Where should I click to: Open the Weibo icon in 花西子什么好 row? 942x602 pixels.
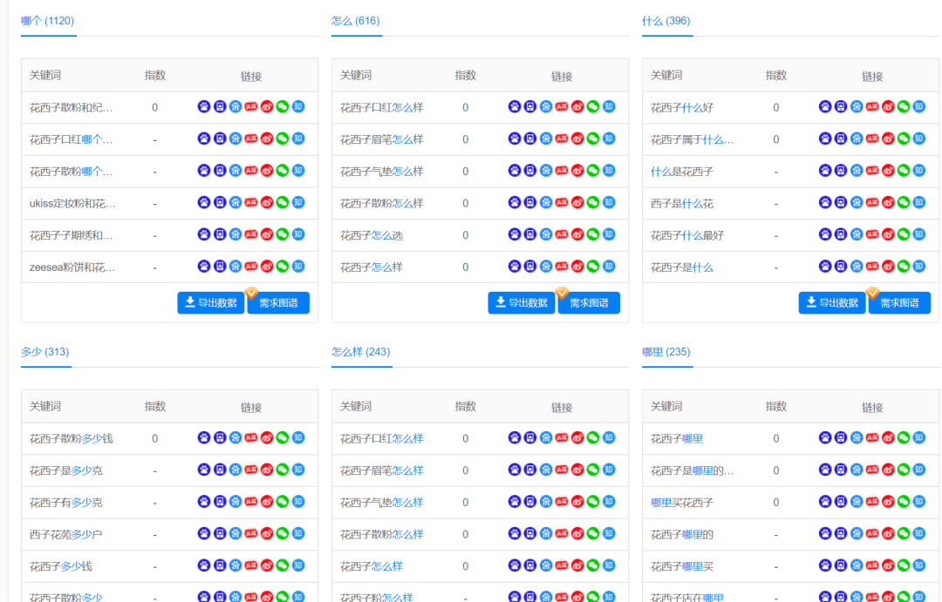pos(888,107)
